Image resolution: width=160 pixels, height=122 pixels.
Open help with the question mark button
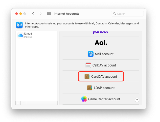tap(137, 100)
